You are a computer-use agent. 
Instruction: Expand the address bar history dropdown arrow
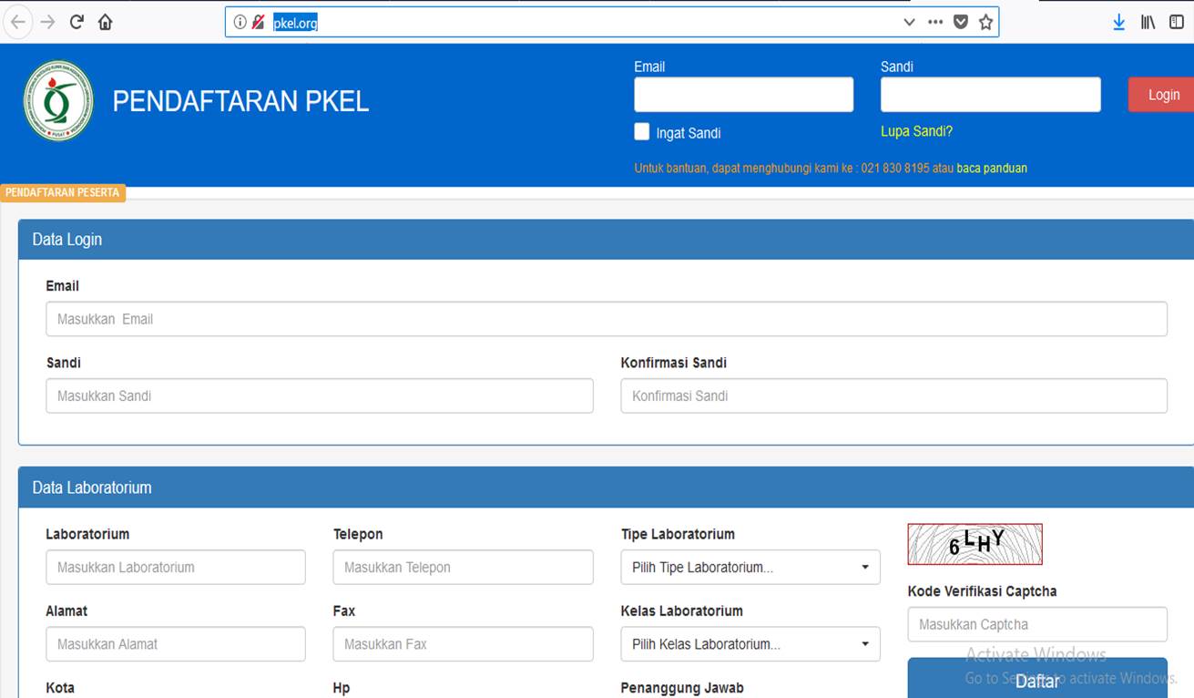(909, 22)
